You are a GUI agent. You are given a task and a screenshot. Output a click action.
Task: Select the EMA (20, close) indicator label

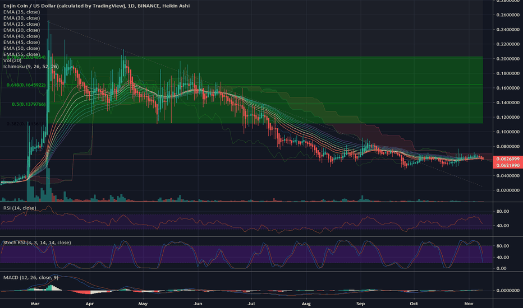(x=21, y=30)
